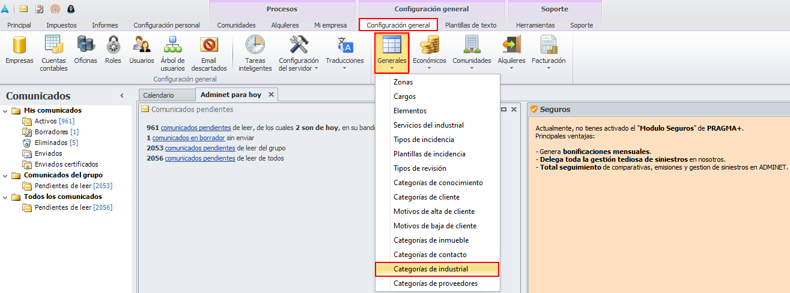Expand the Traducciones dropdown
The image size is (790, 293).
(x=345, y=54)
